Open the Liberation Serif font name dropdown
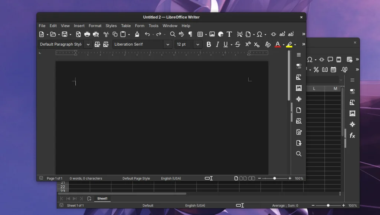Viewport: 380px width, 215px height. 168,44
